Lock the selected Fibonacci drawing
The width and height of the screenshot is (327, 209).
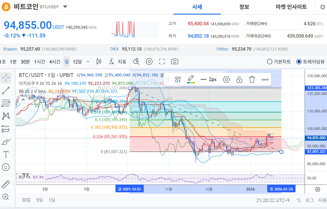click(x=239, y=79)
